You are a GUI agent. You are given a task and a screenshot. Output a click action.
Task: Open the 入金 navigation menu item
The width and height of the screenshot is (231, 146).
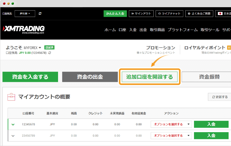133,30
